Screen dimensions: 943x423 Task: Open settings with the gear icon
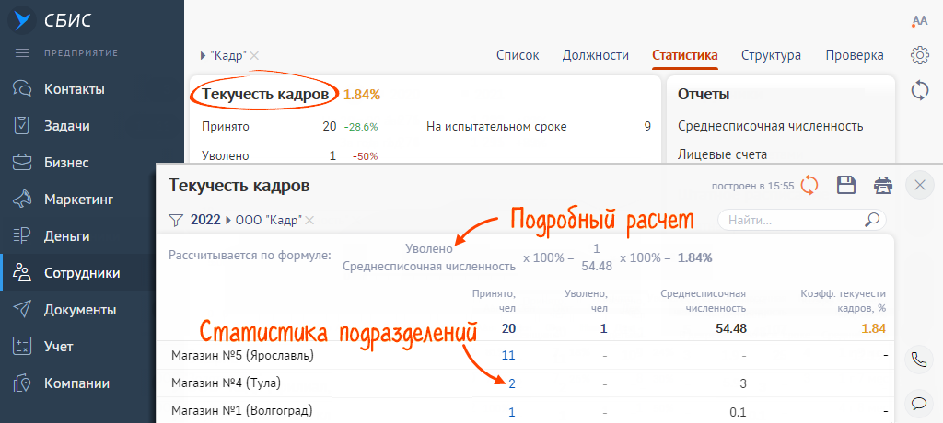tap(919, 55)
